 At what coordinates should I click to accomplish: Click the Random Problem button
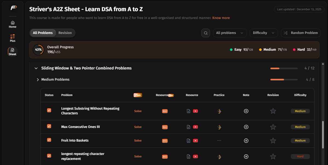tap(300, 33)
